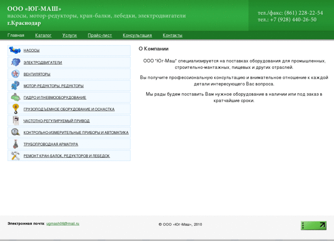334x250 pixels.
Task: Open ГИДРО И ПНЕВМООБОРУДОВАНИЕ link
Action: point(55,98)
